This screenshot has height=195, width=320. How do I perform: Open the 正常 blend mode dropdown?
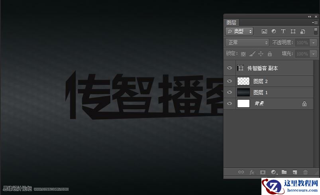(247, 43)
